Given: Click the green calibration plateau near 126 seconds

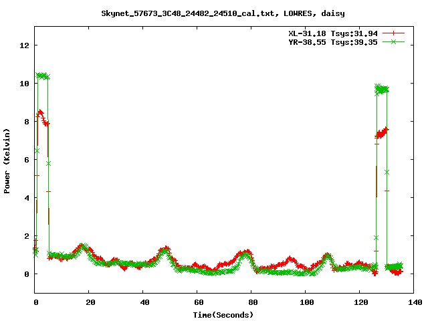Looking at the screenshot, I should click(x=382, y=89).
